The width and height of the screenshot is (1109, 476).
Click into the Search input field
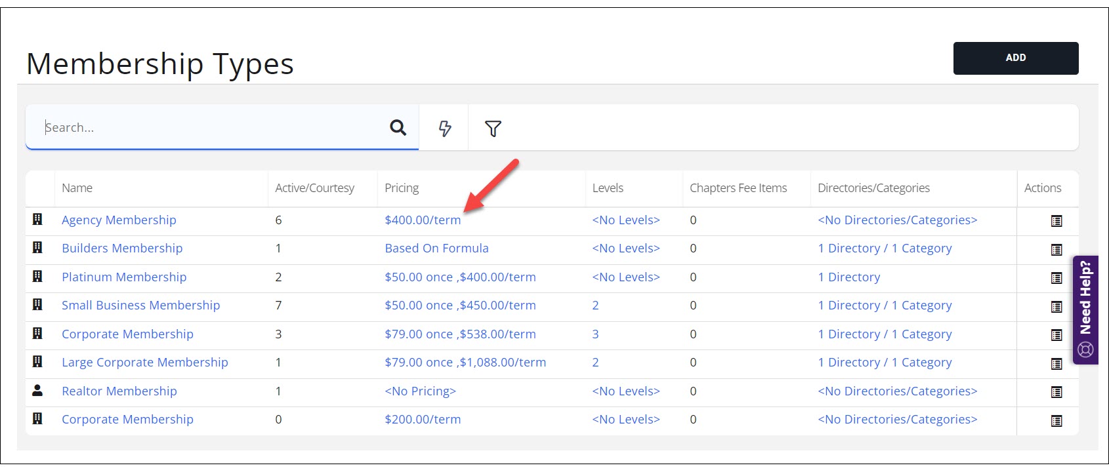[x=210, y=127]
